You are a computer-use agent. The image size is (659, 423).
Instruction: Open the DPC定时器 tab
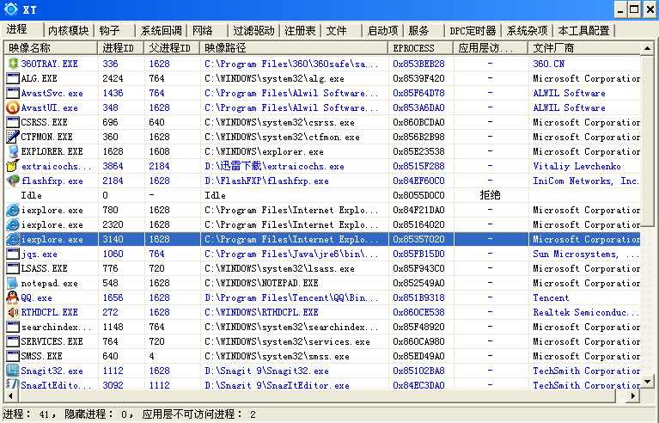click(473, 31)
